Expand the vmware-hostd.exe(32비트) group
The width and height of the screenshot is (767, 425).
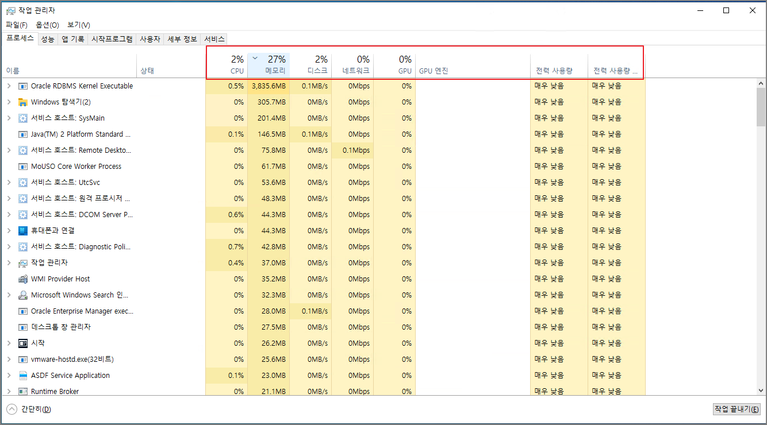pos(9,360)
